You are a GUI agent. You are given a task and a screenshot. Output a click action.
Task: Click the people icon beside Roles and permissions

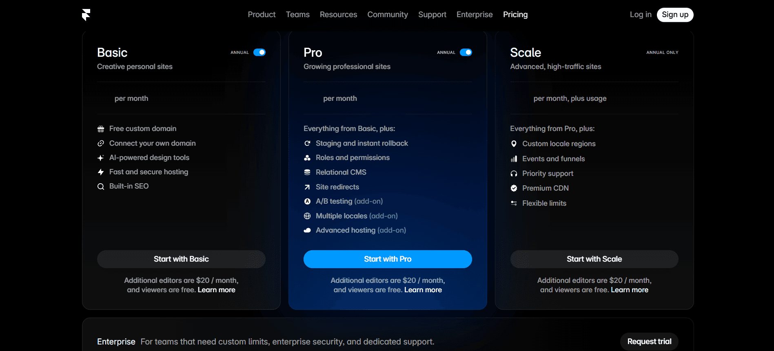(307, 158)
